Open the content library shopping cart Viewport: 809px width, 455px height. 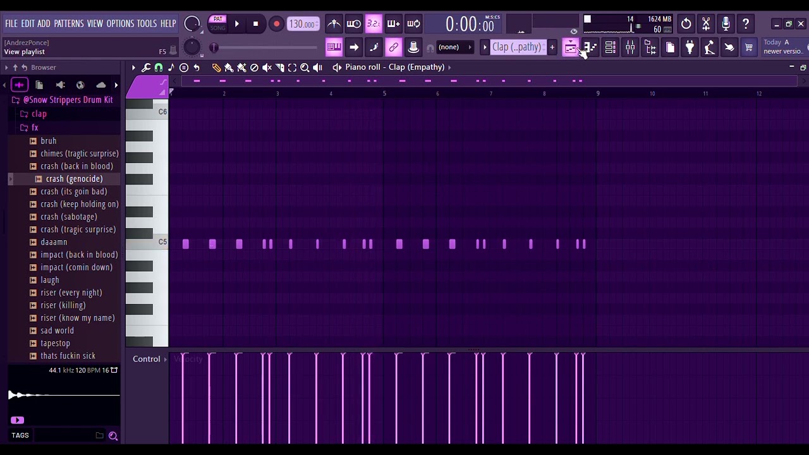pyautogui.click(x=749, y=47)
